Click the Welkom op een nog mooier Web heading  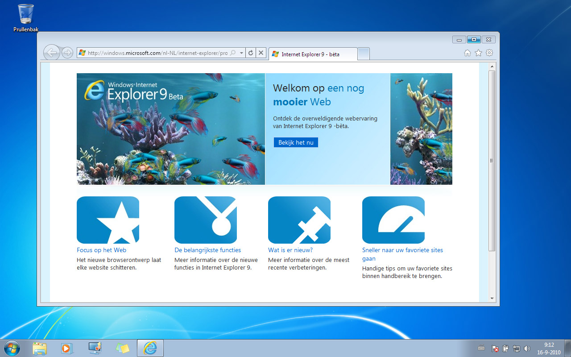[x=319, y=95]
